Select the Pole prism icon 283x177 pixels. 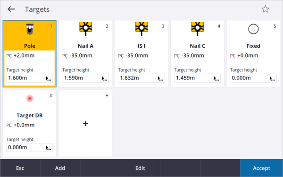tap(30, 29)
